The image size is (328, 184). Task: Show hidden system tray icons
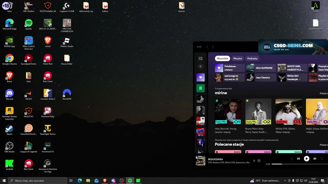click(285, 181)
